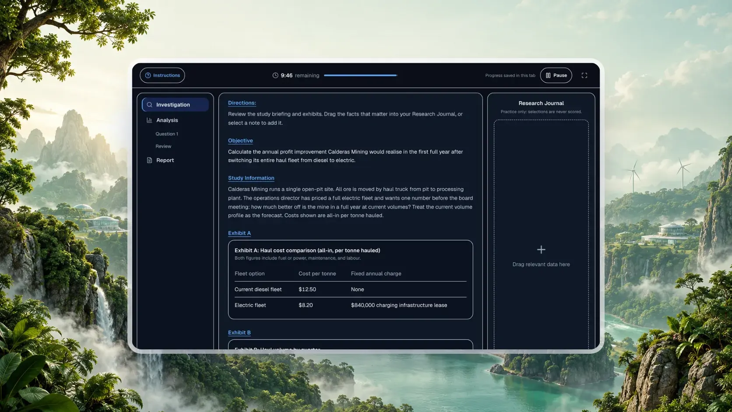This screenshot has width=732, height=412.
Task: Click the Drag relevant data here drop zone text
Action: click(x=541, y=264)
